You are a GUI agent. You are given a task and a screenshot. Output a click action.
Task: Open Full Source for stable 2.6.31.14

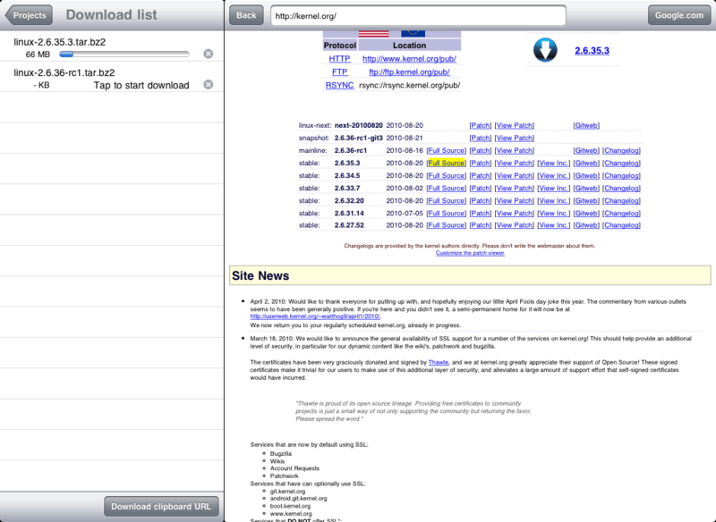click(x=446, y=214)
